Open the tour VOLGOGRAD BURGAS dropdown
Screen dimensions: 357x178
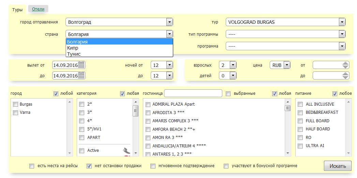pyautogui.click(x=342, y=22)
